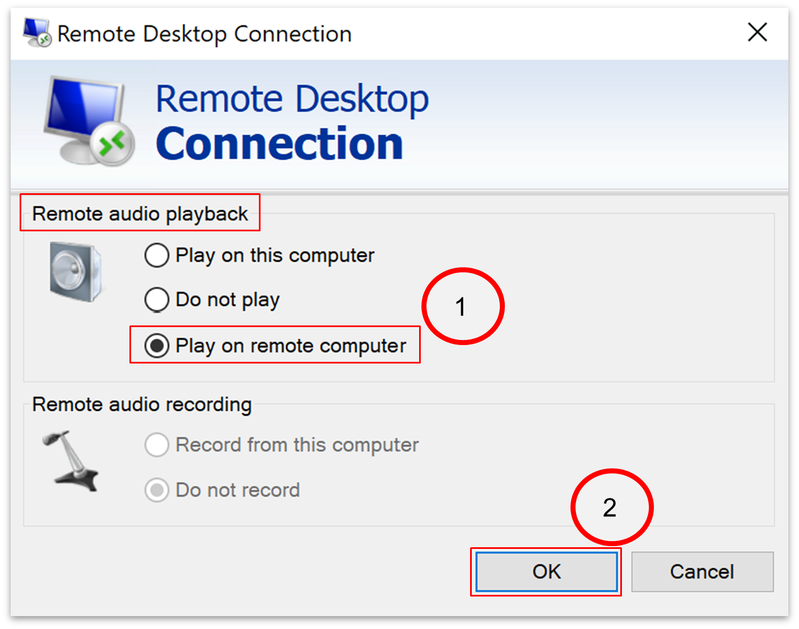
Task: Click the bold "Connection" word in banner
Action: coord(279,144)
